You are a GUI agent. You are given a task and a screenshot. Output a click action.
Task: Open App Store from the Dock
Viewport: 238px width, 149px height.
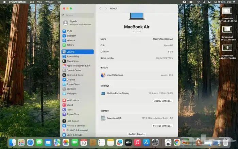(146, 143)
